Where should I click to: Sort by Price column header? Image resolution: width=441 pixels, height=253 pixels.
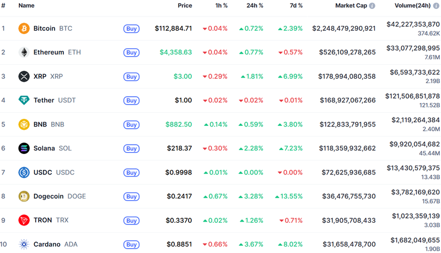click(185, 5)
